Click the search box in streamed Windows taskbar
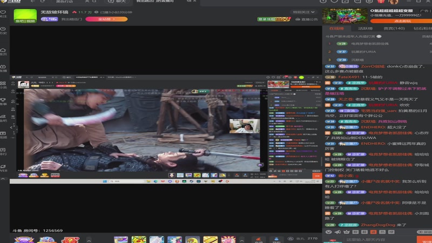Screen dimensions: 432x243 pos(126,181)
